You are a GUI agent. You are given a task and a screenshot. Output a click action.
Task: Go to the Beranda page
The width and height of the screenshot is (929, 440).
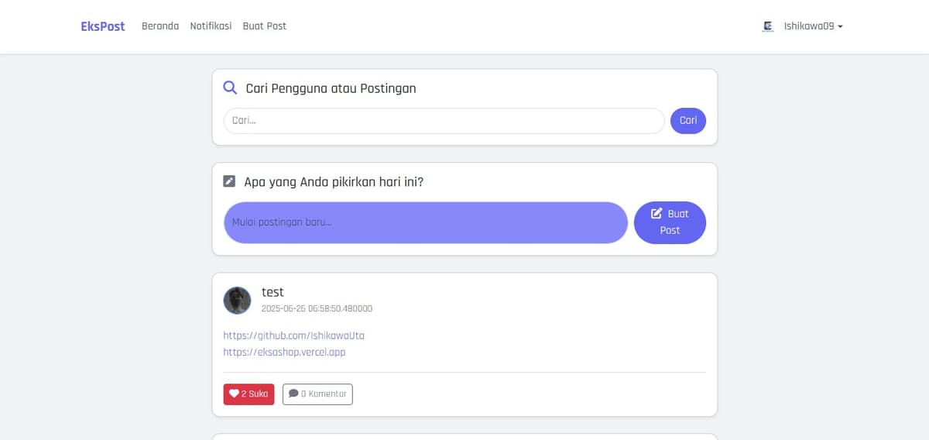point(159,26)
